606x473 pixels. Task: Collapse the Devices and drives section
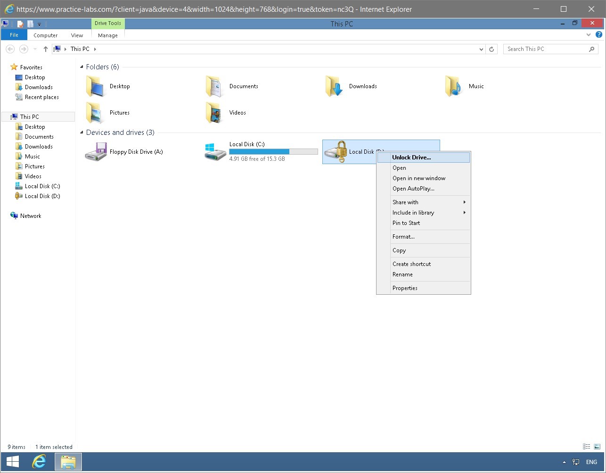(82, 133)
